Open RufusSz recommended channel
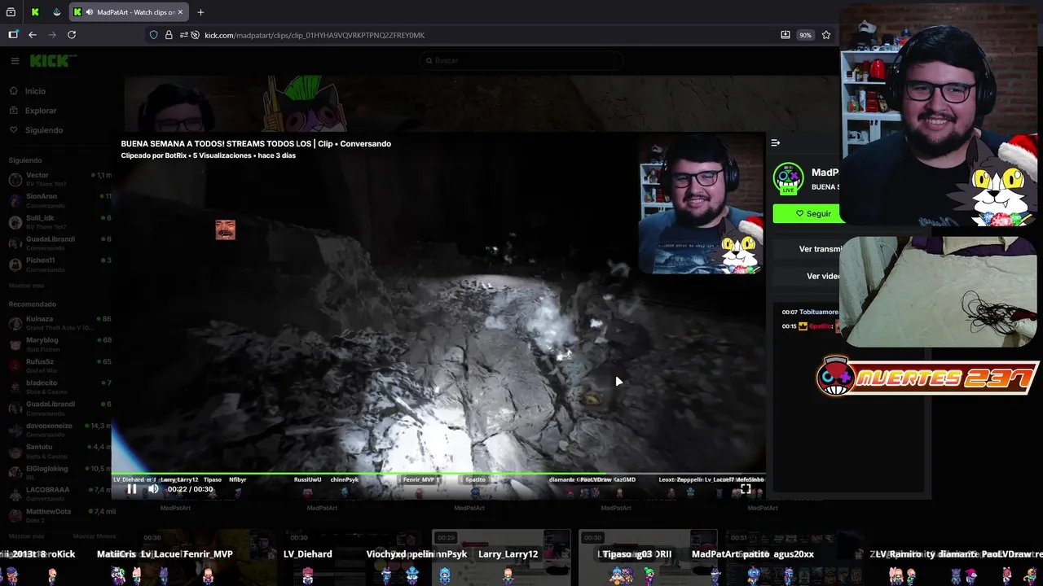 click(59, 365)
